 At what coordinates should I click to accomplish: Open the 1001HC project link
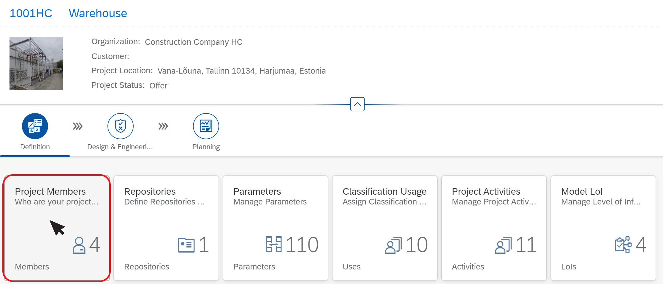coord(31,13)
